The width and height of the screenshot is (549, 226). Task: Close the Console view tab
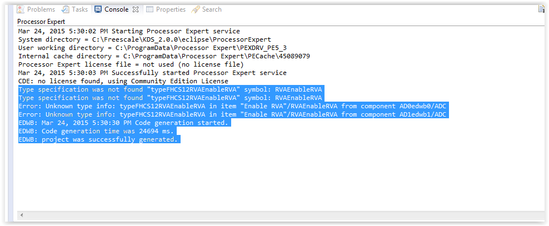pyautogui.click(x=134, y=9)
